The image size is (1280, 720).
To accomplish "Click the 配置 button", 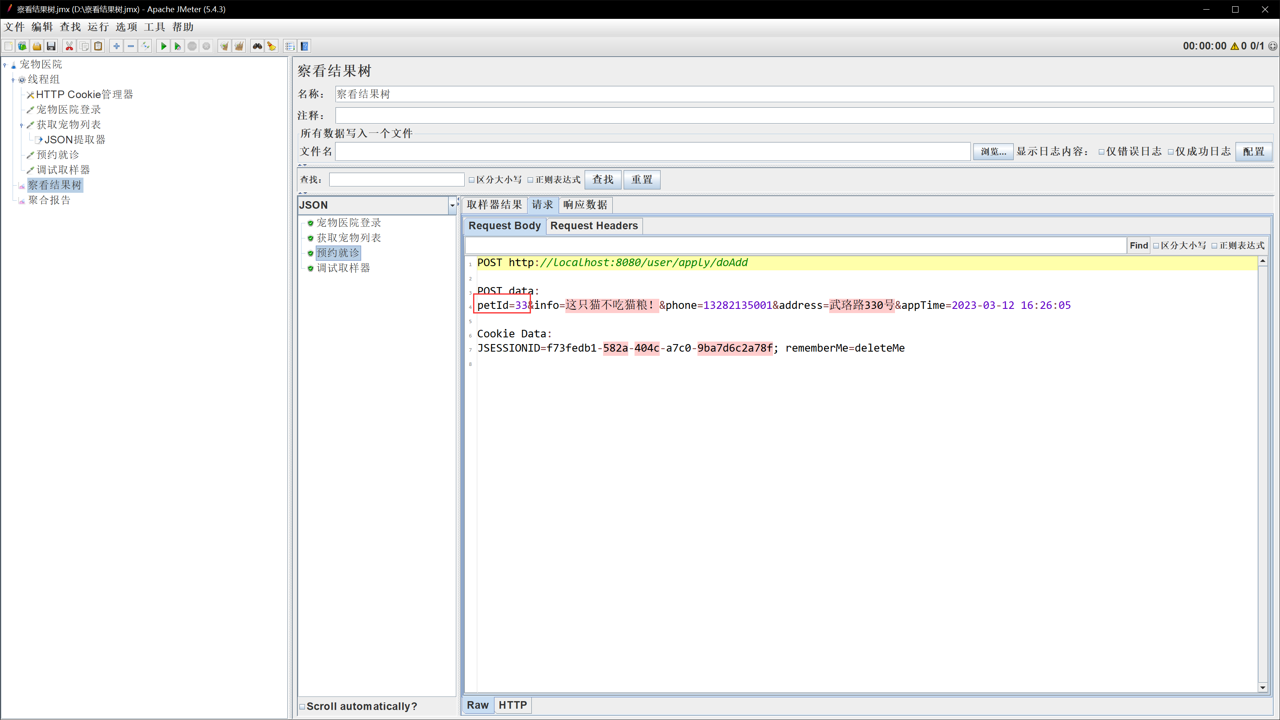I will (1253, 151).
